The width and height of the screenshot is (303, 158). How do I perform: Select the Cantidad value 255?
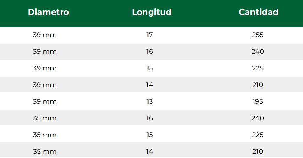pos(258,35)
